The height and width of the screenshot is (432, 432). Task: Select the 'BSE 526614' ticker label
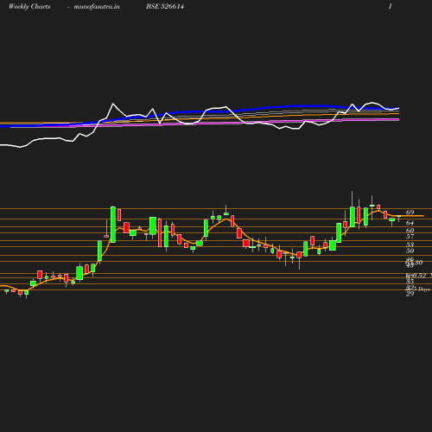pos(165,6)
